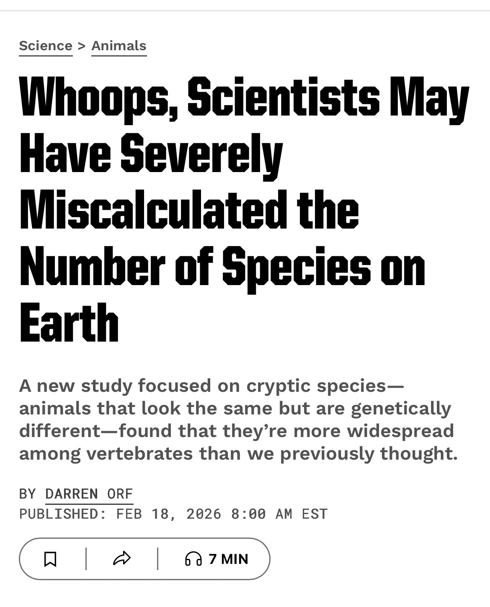Click the share arrow icon
Screen dimensions: 490x607
(122, 558)
